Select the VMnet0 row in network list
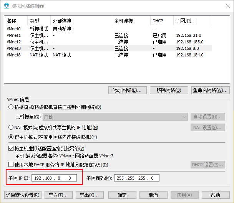Viewport: 234px width, 203px height. (14, 29)
